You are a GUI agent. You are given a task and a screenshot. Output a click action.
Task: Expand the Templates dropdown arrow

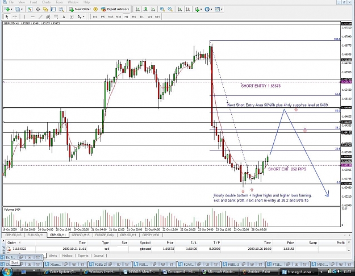click(222, 9)
